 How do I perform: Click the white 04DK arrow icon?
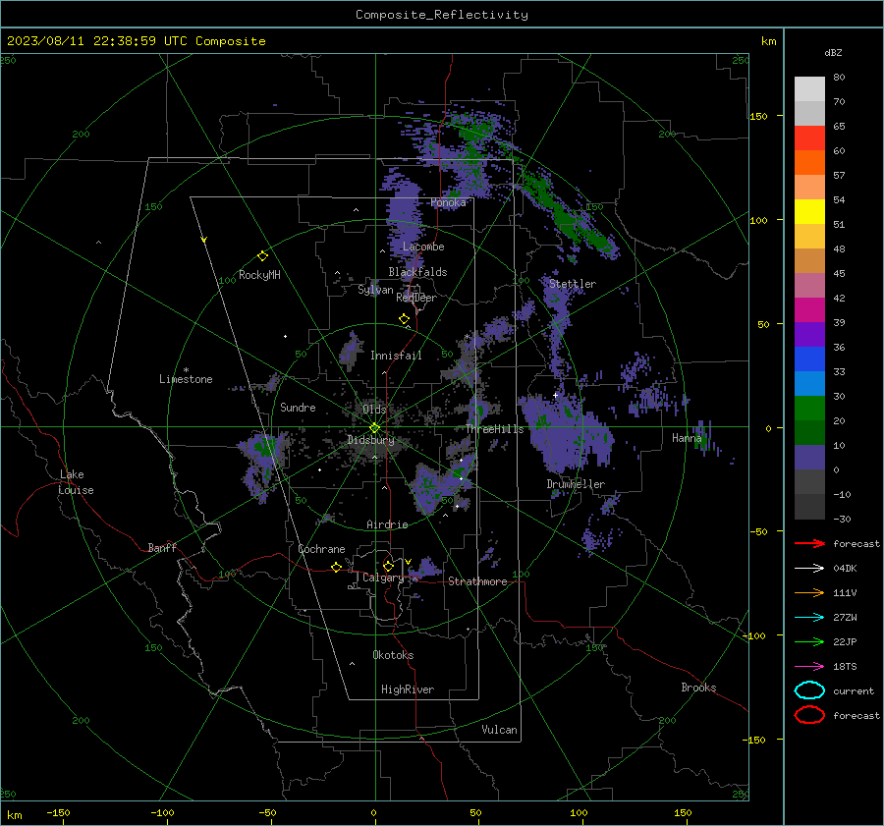tap(809, 568)
